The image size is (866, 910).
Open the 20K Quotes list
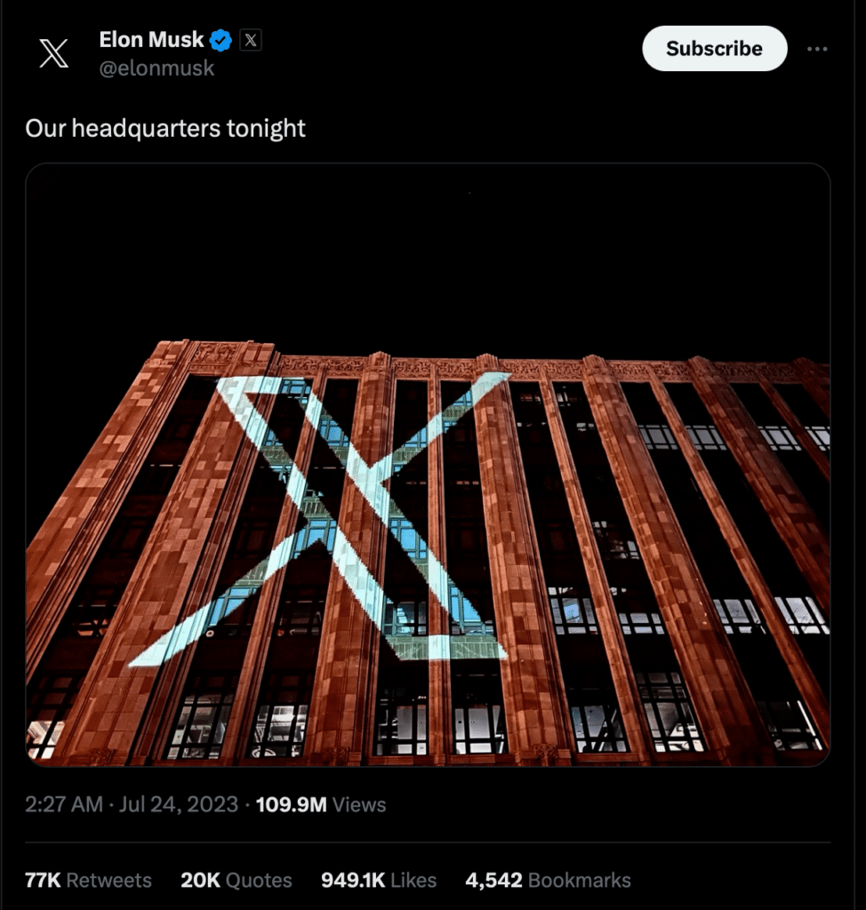pyautogui.click(x=237, y=880)
